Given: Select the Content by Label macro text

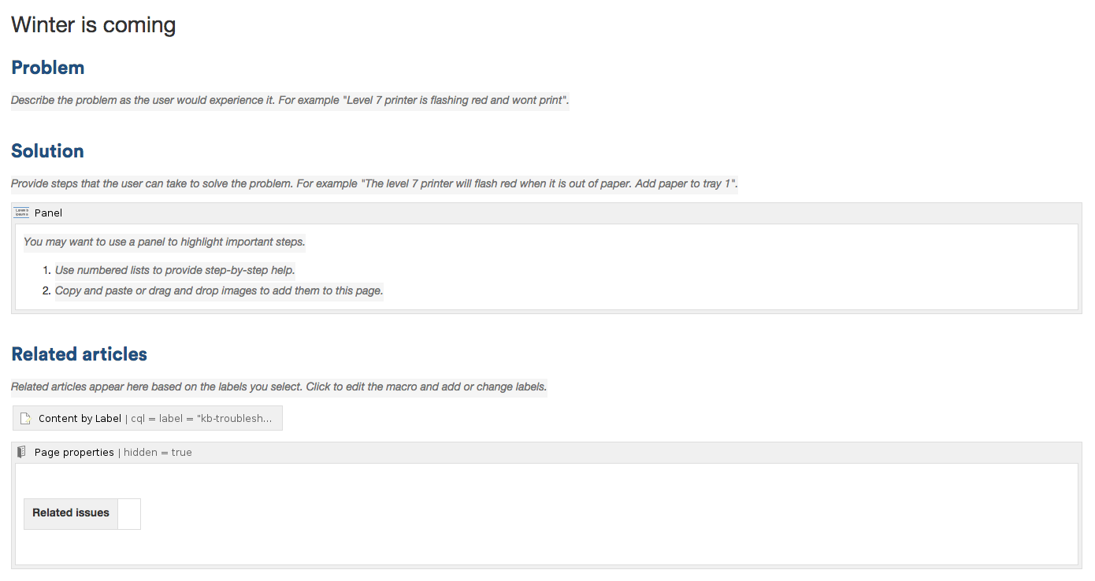Looking at the screenshot, I should point(80,419).
